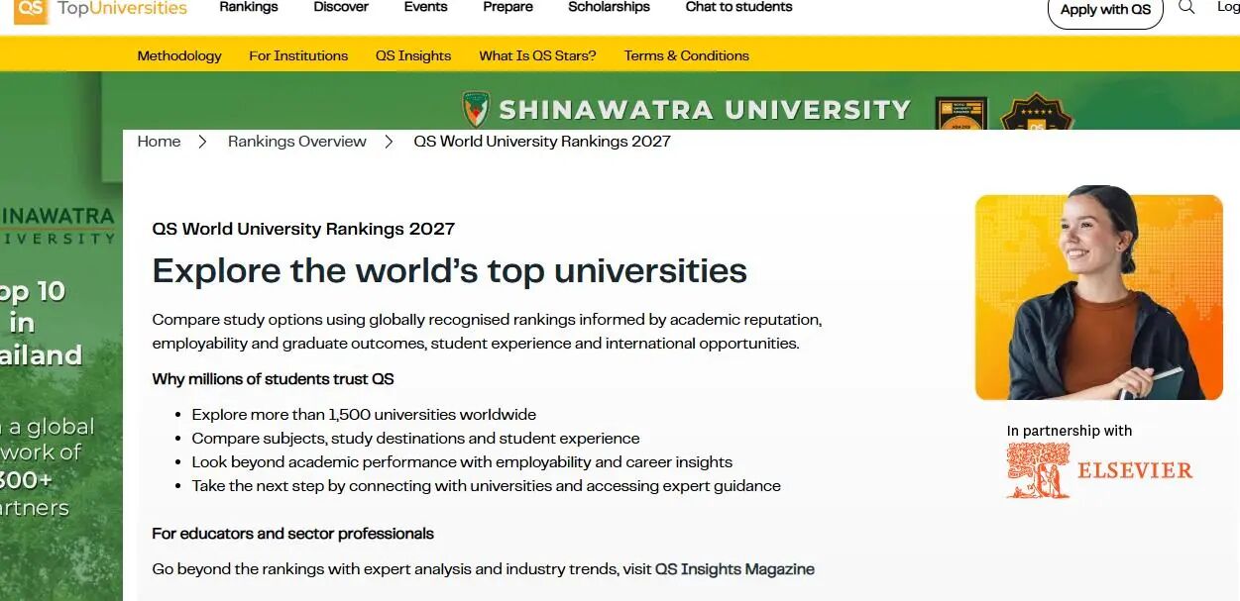Image resolution: width=1240 pixels, height=601 pixels.
Task: Click bullet about 1,500 universities worldwide
Action: click(364, 415)
